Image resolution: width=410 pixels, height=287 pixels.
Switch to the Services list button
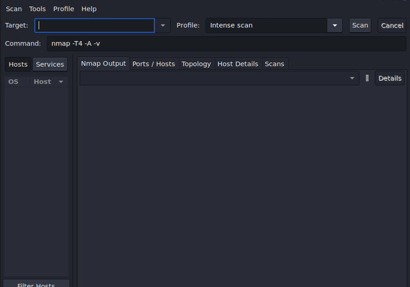tap(50, 65)
